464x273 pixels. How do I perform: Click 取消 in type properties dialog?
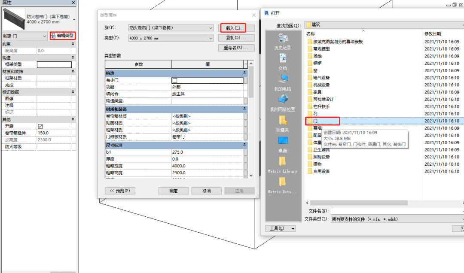tap(206, 191)
